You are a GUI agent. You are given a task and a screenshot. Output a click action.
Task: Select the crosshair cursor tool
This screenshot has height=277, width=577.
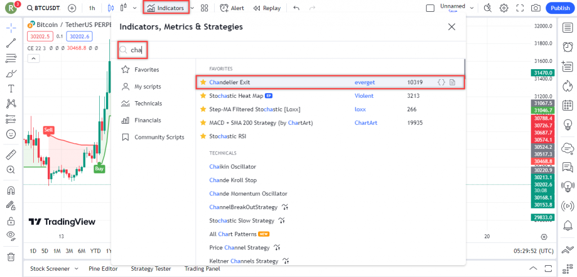pyautogui.click(x=11, y=28)
